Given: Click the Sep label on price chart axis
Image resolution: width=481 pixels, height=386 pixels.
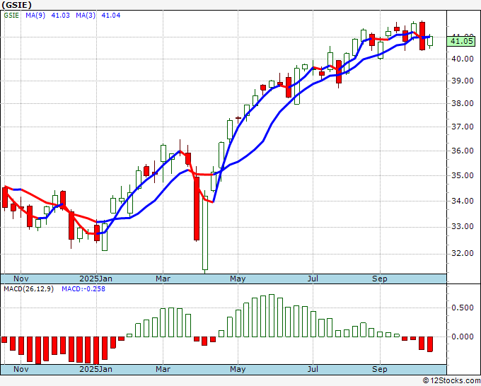Looking at the screenshot, I should click(380, 279).
